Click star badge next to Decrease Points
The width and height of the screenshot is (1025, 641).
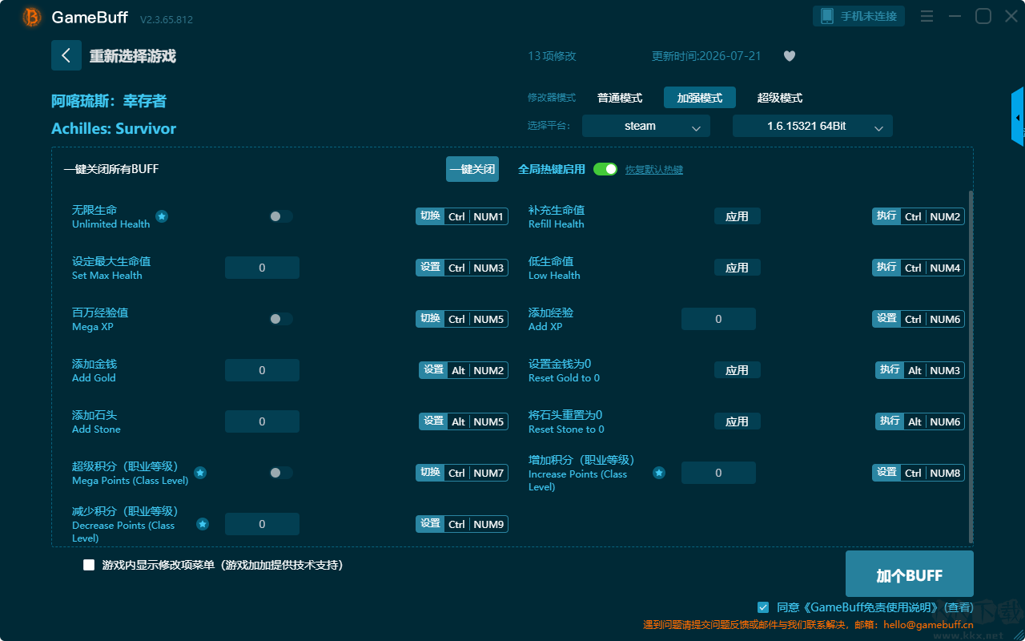point(203,524)
